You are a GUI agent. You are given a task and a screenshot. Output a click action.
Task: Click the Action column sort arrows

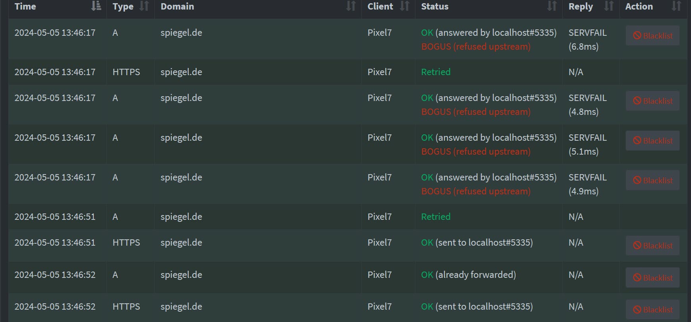(x=676, y=6)
